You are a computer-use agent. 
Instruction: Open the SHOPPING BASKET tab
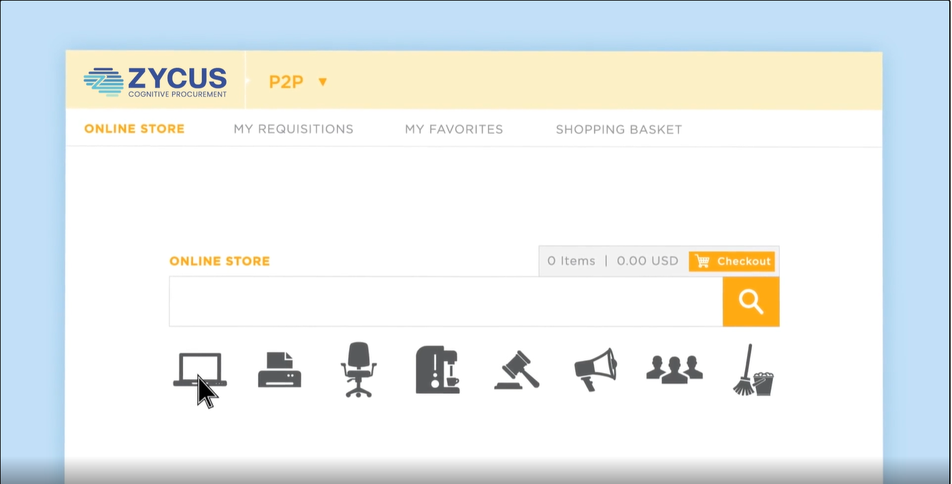(619, 129)
